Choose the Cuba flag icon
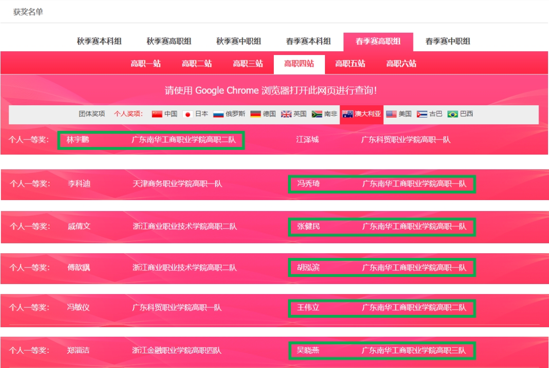Image resolution: width=549 pixels, height=368 pixels. click(422, 114)
